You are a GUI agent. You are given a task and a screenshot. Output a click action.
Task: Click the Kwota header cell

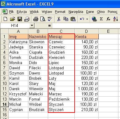pyautogui.click(x=86, y=36)
